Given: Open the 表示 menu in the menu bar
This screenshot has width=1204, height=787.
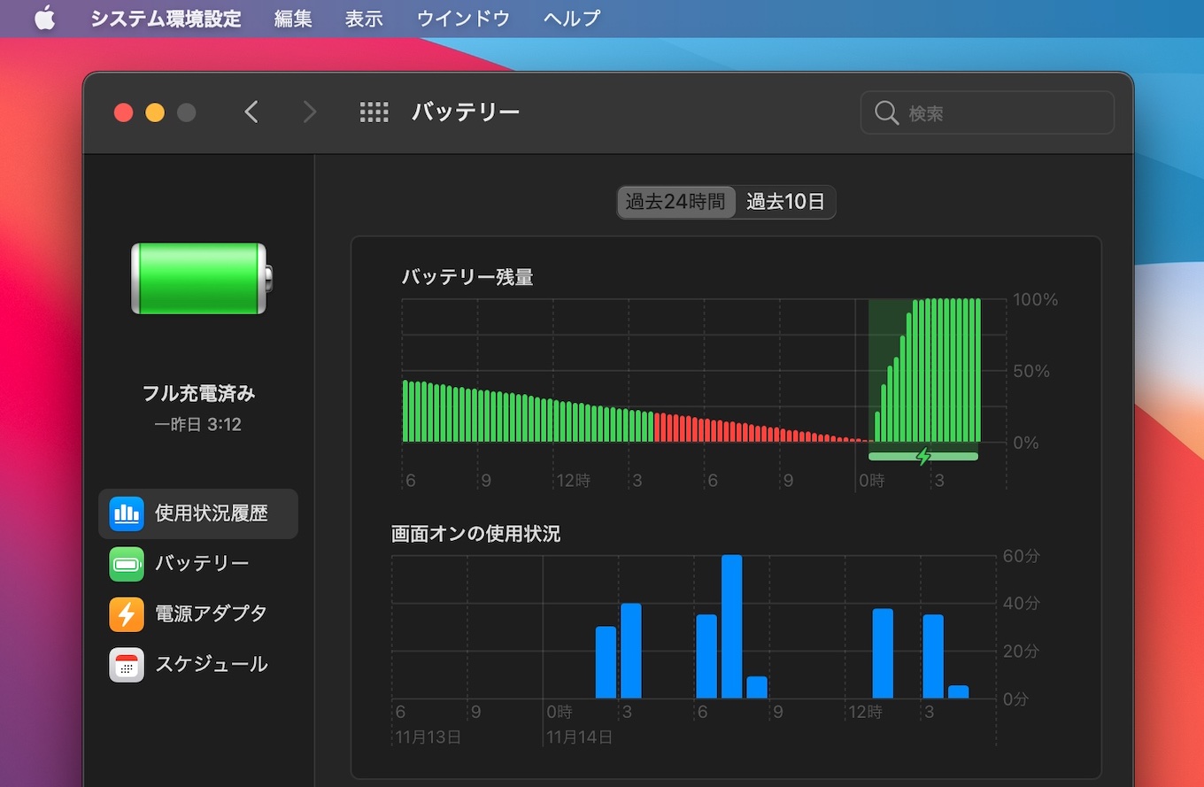Looking at the screenshot, I should [363, 18].
